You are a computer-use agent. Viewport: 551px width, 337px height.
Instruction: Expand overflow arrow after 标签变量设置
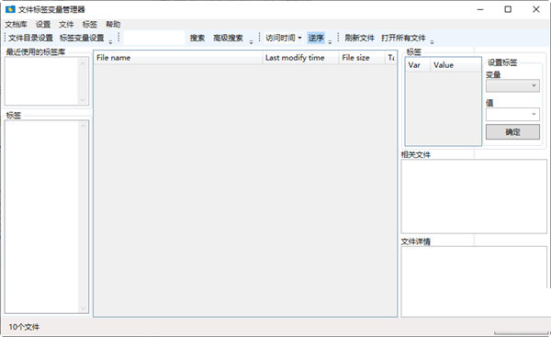[x=110, y=42]
